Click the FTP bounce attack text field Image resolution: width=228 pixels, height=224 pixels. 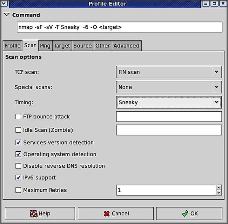pos(169,117)
